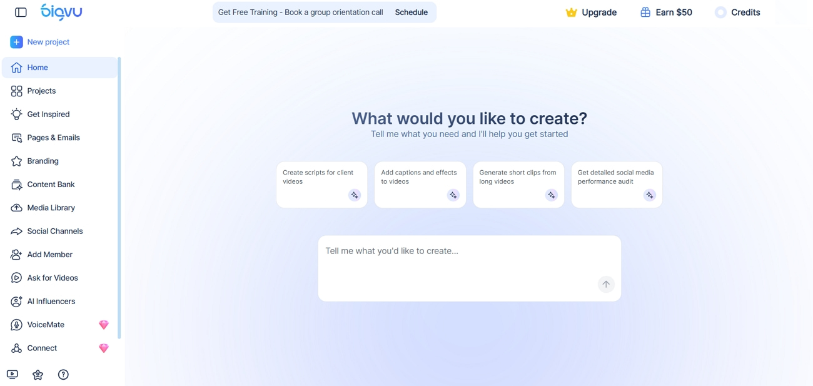Open Home from the sidebar
813x386 pixels.
coord(59,68)
